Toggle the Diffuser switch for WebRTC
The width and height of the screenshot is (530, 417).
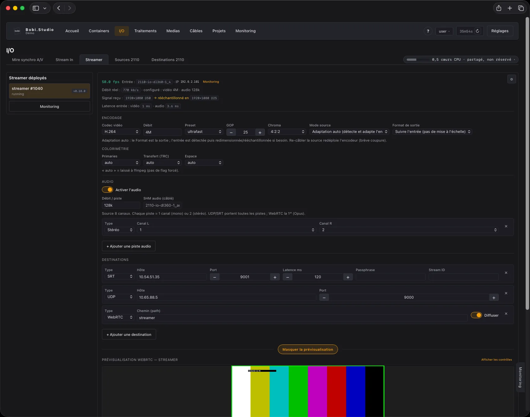click(x=476, y=315)
